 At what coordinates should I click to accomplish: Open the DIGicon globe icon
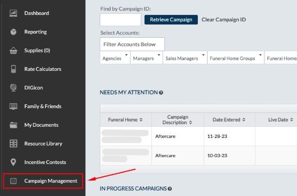[13, 87]
